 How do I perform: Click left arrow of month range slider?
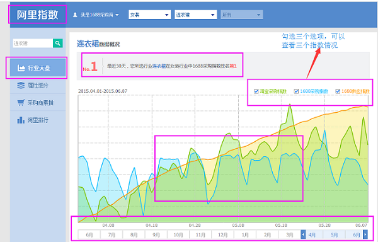[303, 234]
